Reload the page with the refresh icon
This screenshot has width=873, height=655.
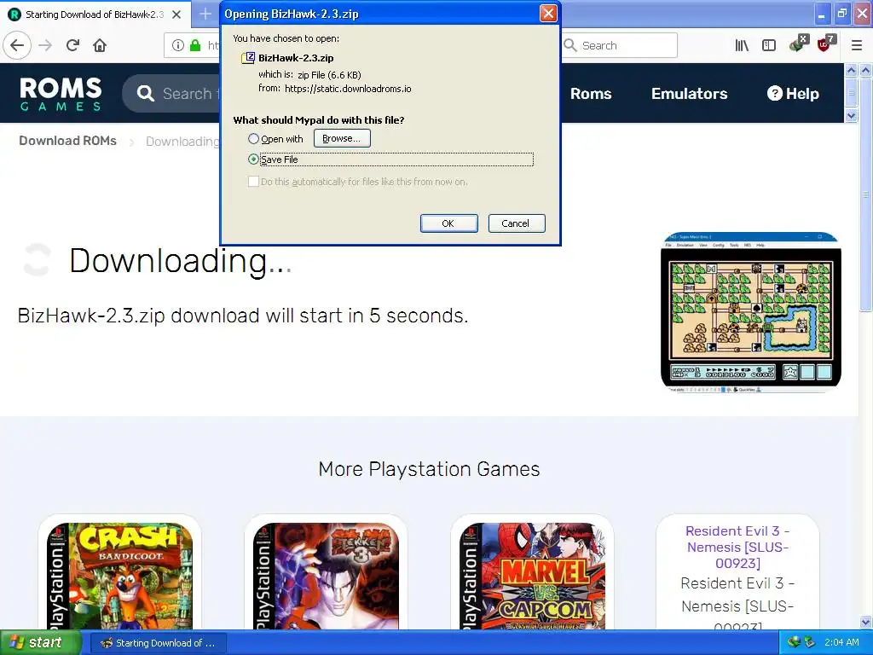(72, 45)
